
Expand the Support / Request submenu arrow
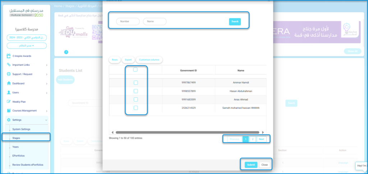pyautogui.click(x=47, y=74)
